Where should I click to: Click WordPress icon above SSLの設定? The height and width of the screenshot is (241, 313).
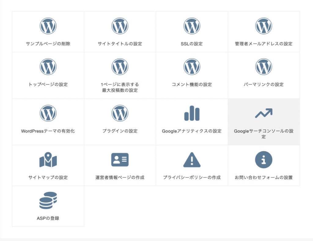coord(192,26)
